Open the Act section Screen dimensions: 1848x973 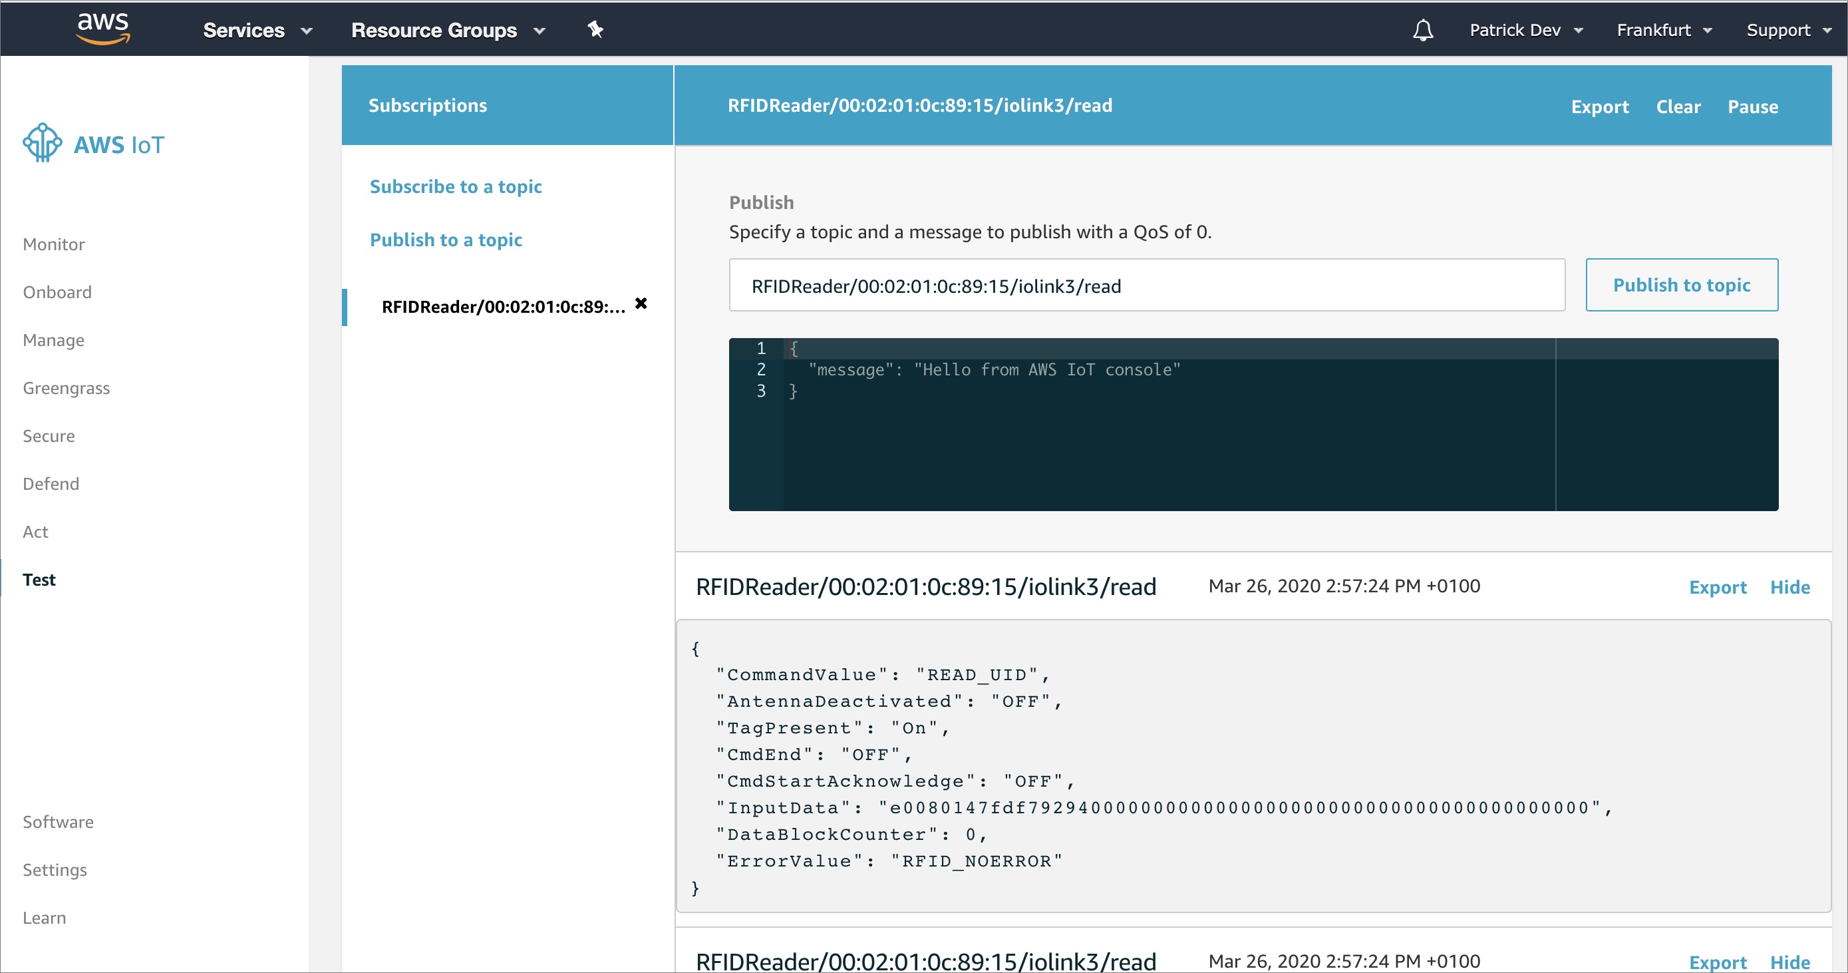(35, 532)
